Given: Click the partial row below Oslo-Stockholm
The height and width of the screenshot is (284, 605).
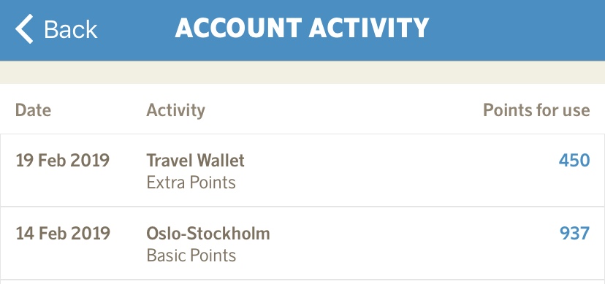Looking at the screenshot, I should [x=302, y=282].
